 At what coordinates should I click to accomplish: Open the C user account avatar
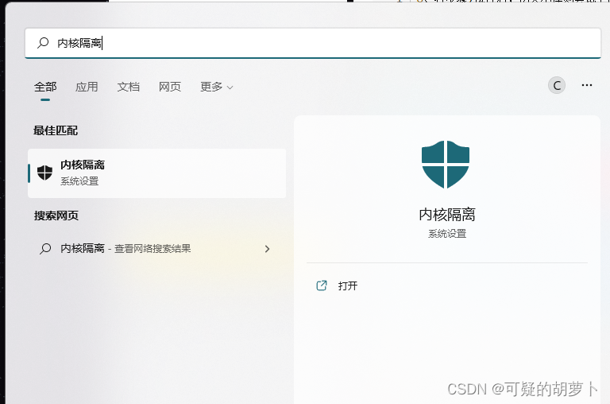[x=557, y=85]
